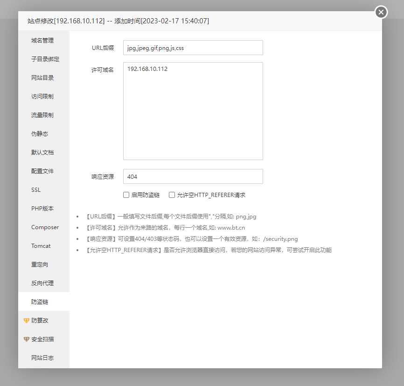404x386 pixels.
Task: Select the 反向代理 tab
Action: pyautogui.click(x=42, y=283)
